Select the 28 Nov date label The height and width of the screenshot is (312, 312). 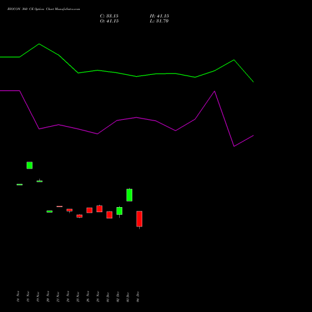(98, 296)
